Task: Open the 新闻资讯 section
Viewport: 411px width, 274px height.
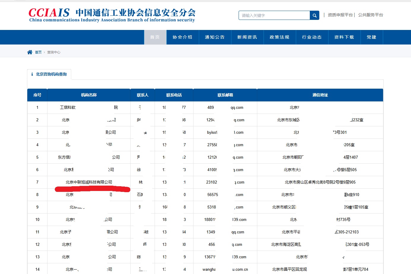Action: (247, 37)
